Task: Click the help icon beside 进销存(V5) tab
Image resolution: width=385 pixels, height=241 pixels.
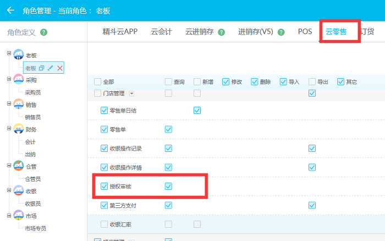Action: pos(281,32)
